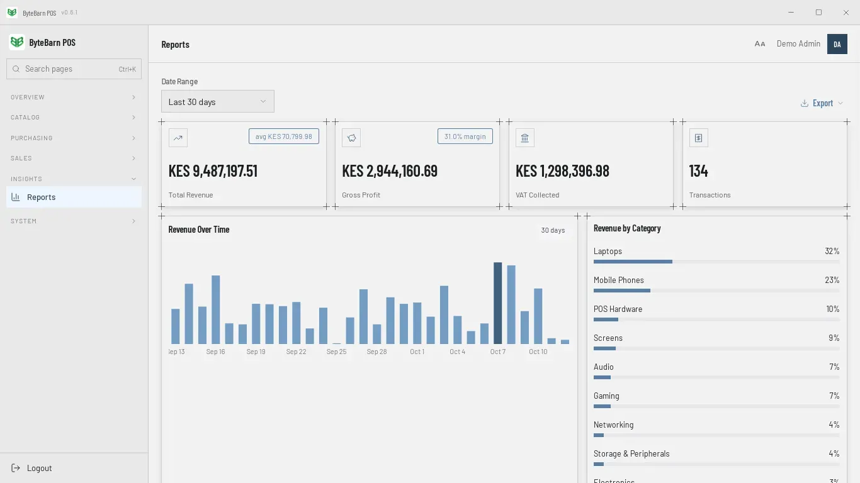Click the Transactions receipt icon
This screenshot has height=483, width=860.
pyautogui.click(x=699, y=138)
